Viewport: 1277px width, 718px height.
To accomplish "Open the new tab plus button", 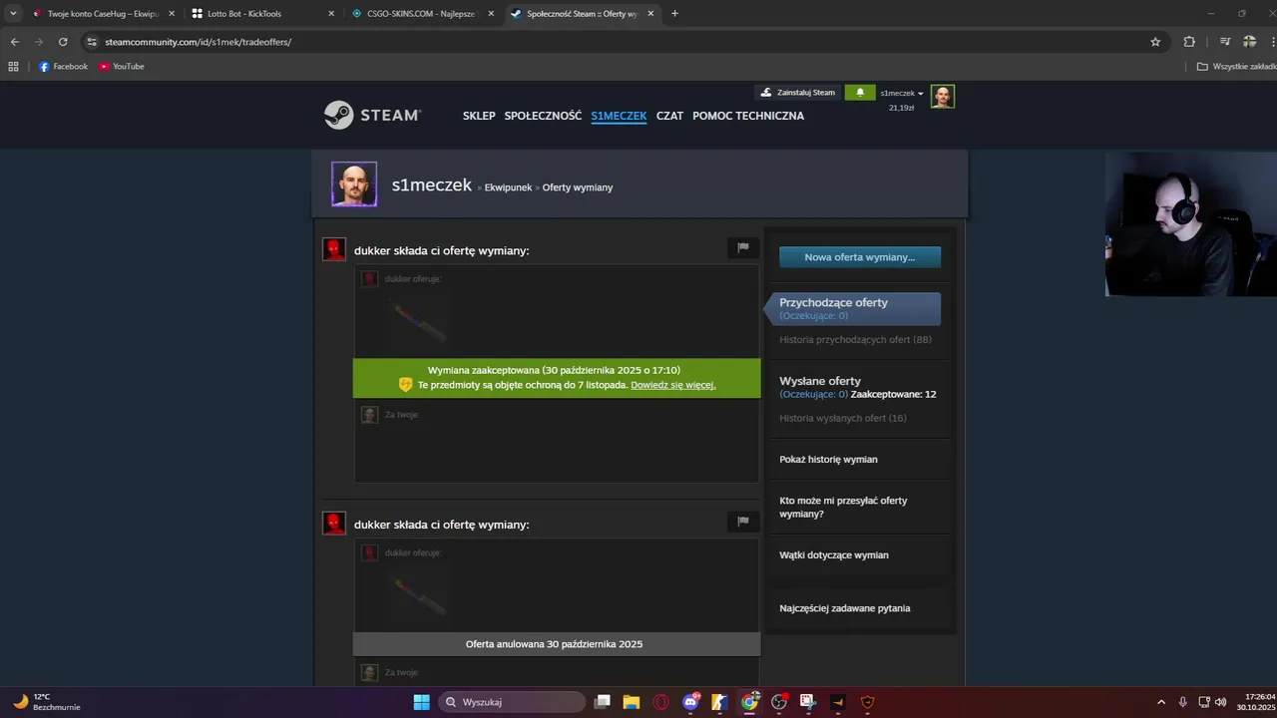I will [674, 14].
